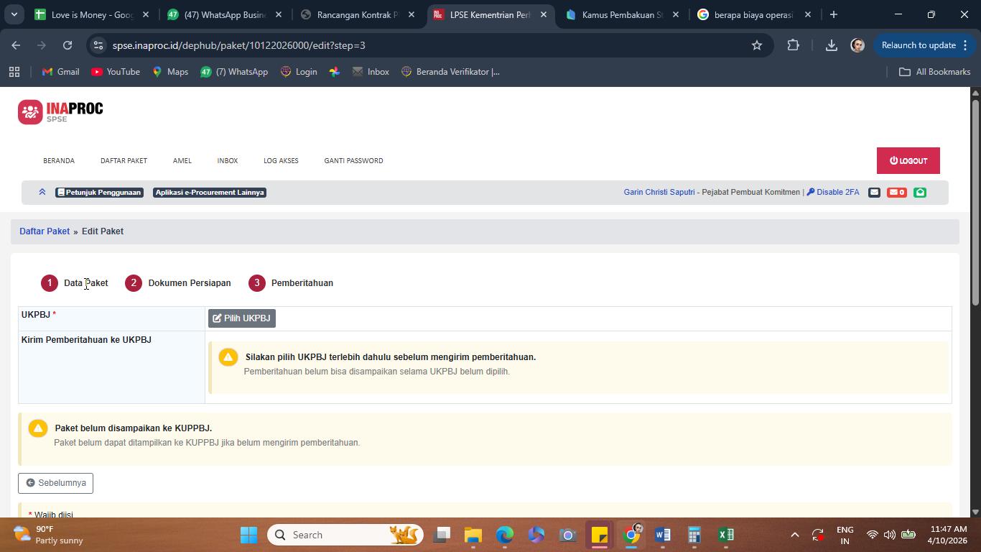
Task: Open the YouTube bookmark
Action: point(116,72)
